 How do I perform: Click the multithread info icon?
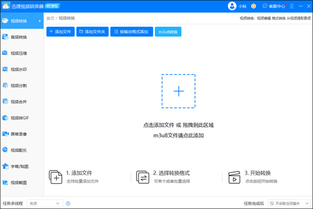[68, 203]
